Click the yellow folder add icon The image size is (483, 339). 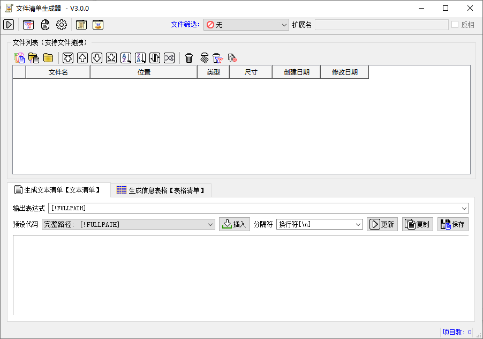click(48, 58)
